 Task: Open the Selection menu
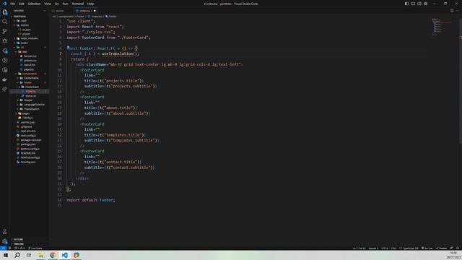point(34,4)
